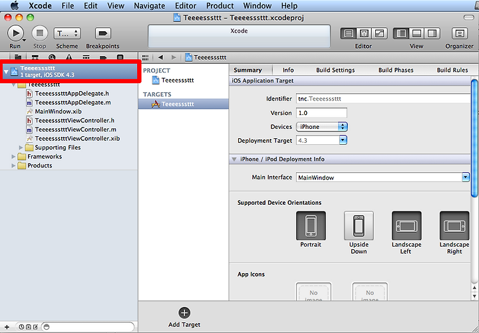Image resolution: width=479 pixels, height=333 pixels.
Task: Open the debug navigator icon
Action: point(86,57)
